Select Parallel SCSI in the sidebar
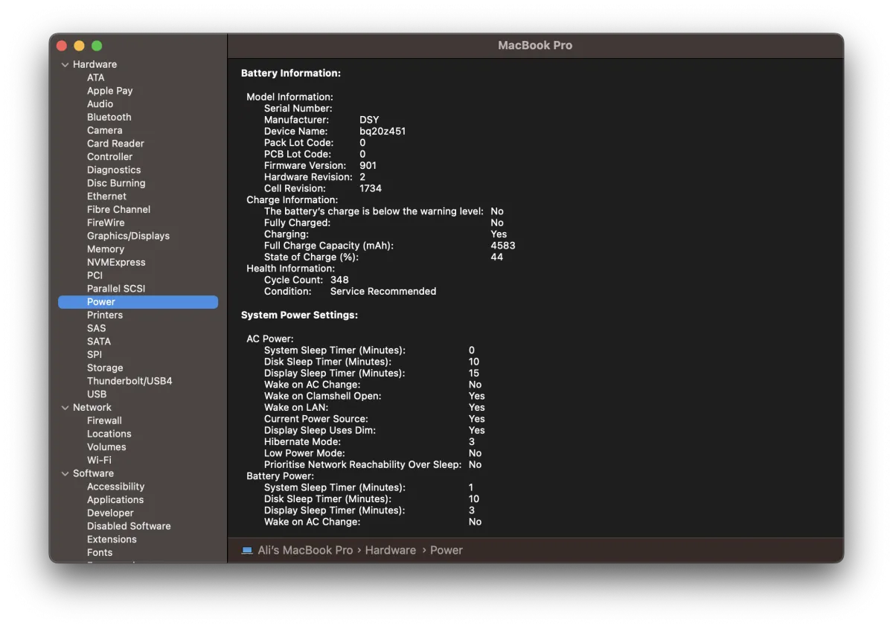 (116, 289)
